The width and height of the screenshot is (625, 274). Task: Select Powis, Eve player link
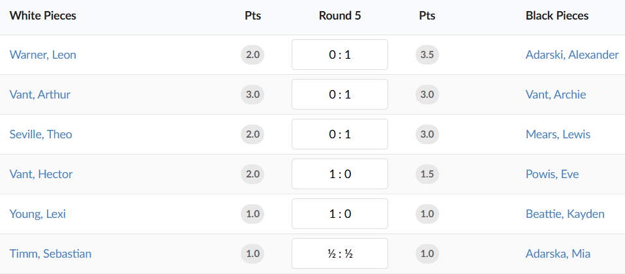pos(552,174)
